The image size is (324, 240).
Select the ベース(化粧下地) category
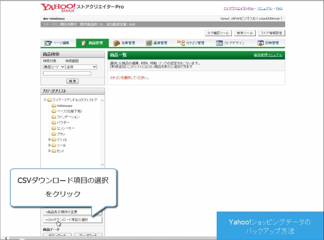69,111
